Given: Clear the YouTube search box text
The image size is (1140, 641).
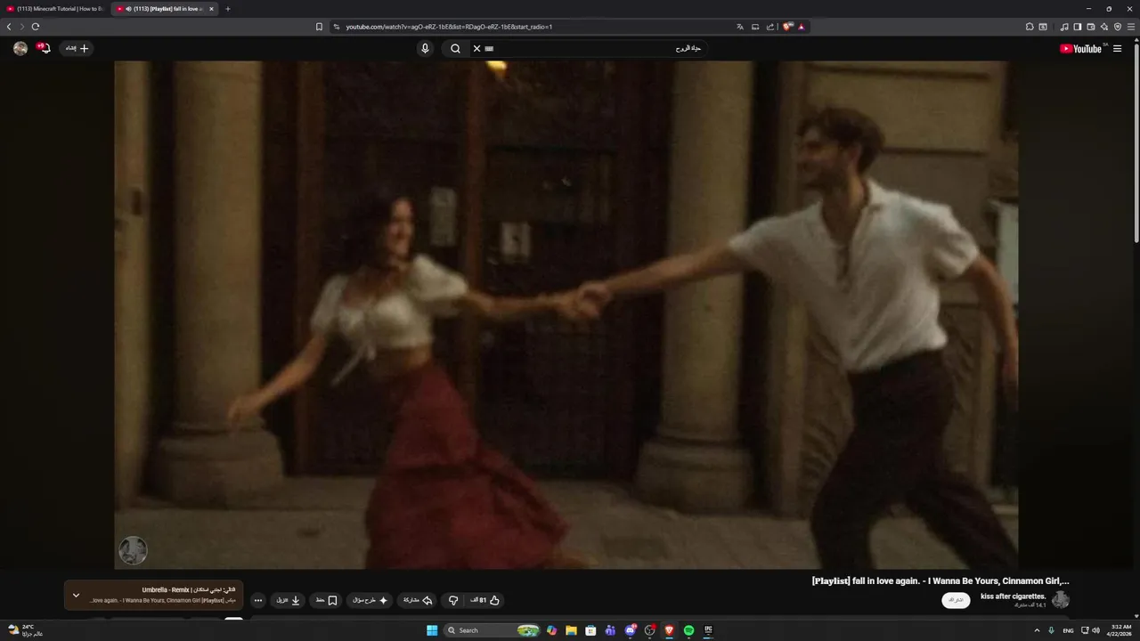Looking at the screenshot, I should pos(476,49).
